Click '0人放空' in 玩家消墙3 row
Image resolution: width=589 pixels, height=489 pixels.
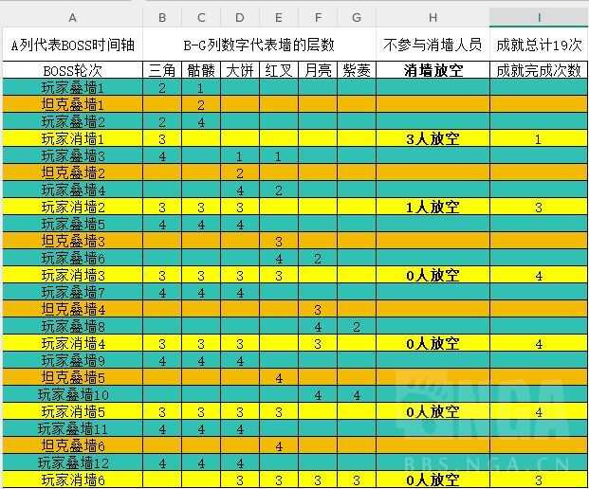(x=433, y=275)
